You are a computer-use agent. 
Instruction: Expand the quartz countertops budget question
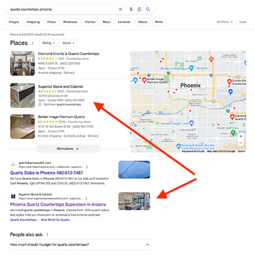click(80, 244)
